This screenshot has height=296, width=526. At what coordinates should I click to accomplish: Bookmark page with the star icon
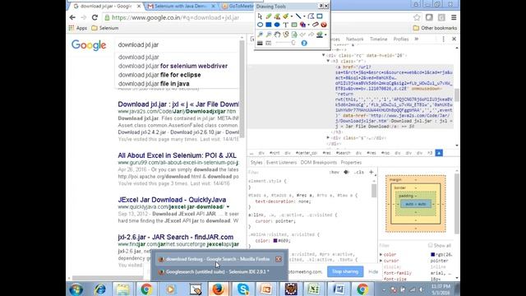(417, 17)
